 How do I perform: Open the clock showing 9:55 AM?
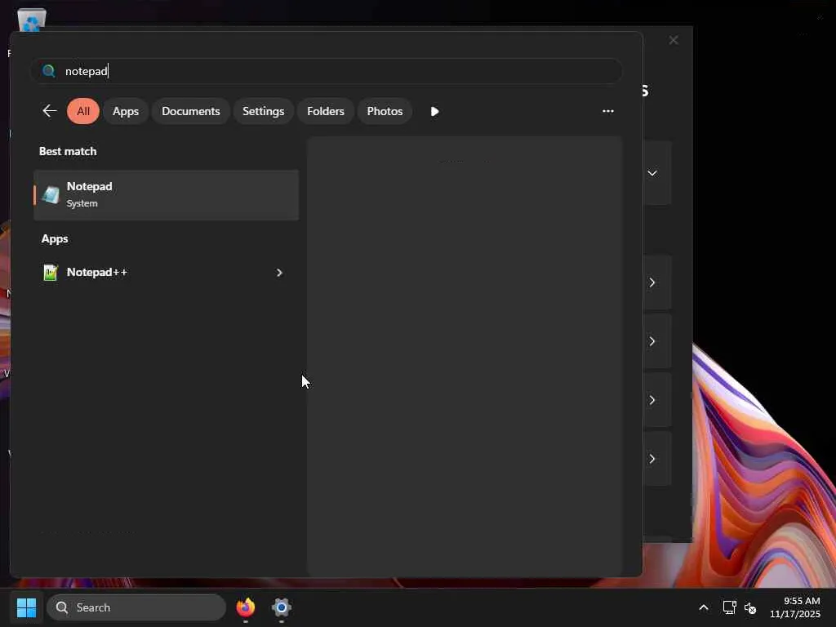click(x=794, y=607)
